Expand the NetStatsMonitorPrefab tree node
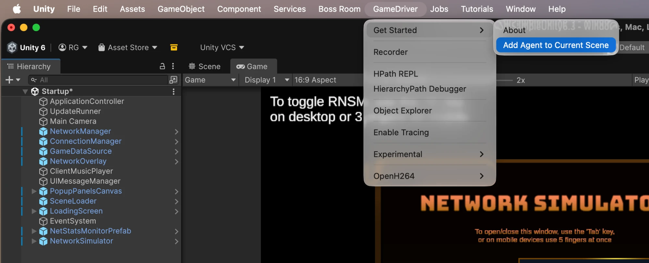 coord(34,231)
